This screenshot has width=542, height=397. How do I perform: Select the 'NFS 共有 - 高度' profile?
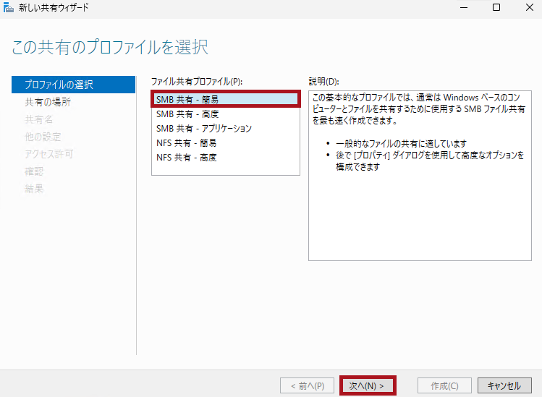(225, 158)
